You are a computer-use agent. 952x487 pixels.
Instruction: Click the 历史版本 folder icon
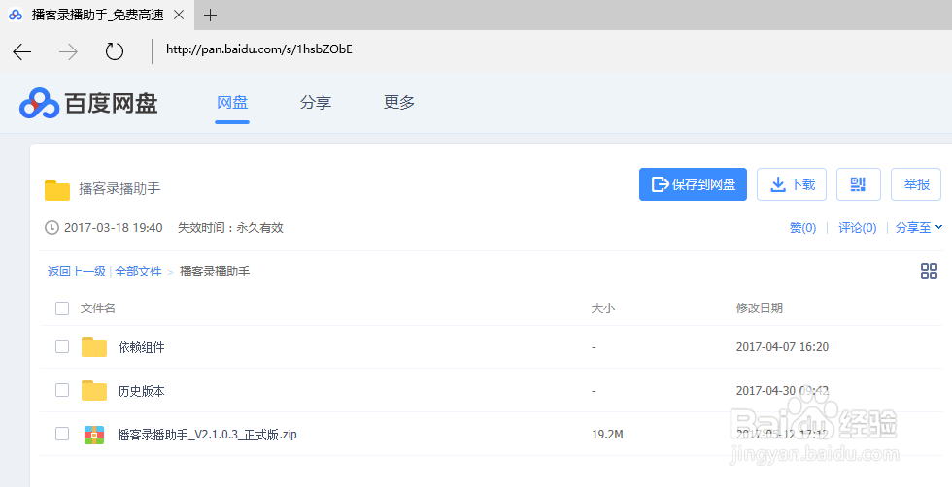tap(94, 391)
